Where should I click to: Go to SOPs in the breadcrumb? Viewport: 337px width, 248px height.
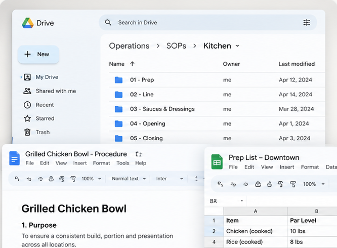click(x=176, y=46)
